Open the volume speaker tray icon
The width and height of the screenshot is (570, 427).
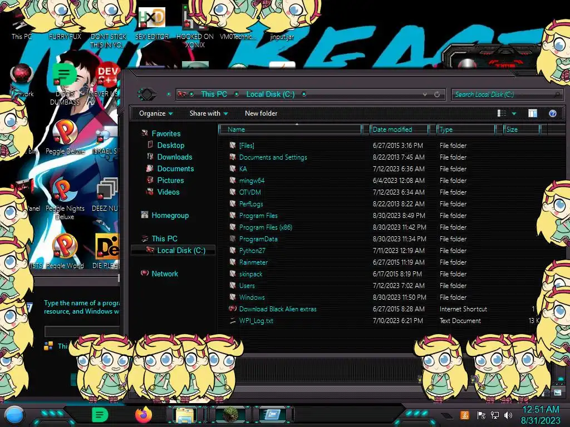pyautogui.click(x=508, y=415)
